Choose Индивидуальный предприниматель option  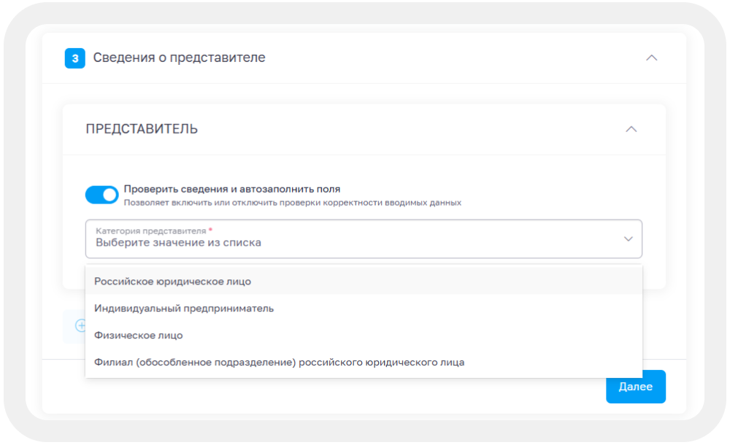coord(183,308)
